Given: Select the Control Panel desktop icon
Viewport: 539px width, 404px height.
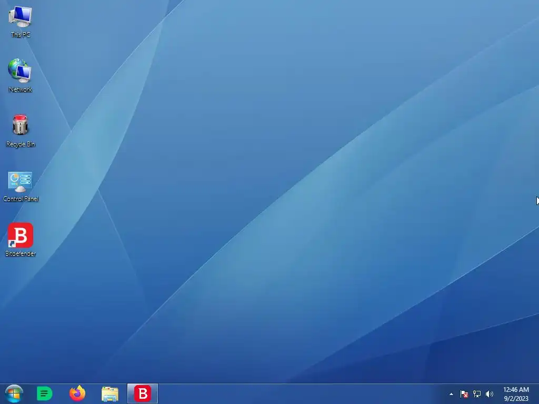Looking at the screenshot, I should pos(21,187).
